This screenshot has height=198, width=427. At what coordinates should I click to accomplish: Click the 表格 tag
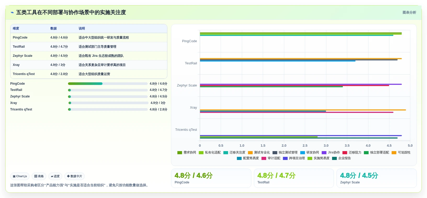pyautogui.click(x=39, y=176)
